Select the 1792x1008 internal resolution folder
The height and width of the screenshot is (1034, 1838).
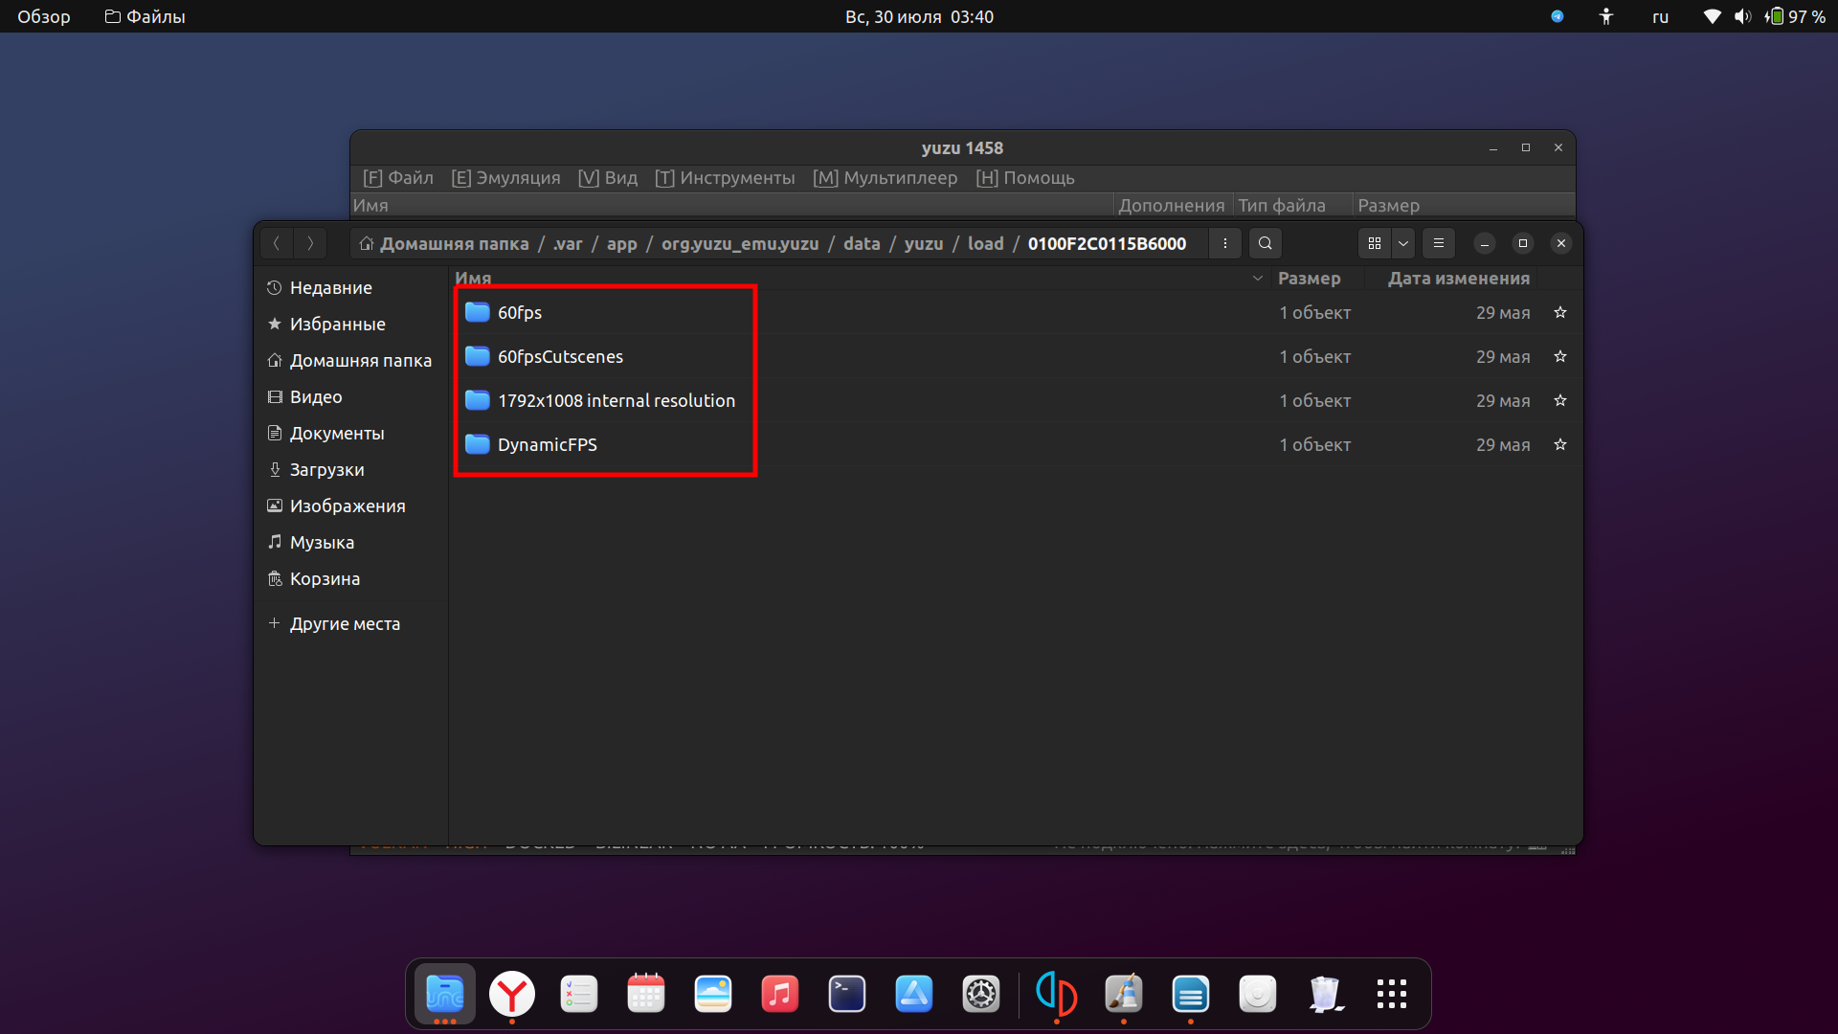click(x=1015, y=400)
